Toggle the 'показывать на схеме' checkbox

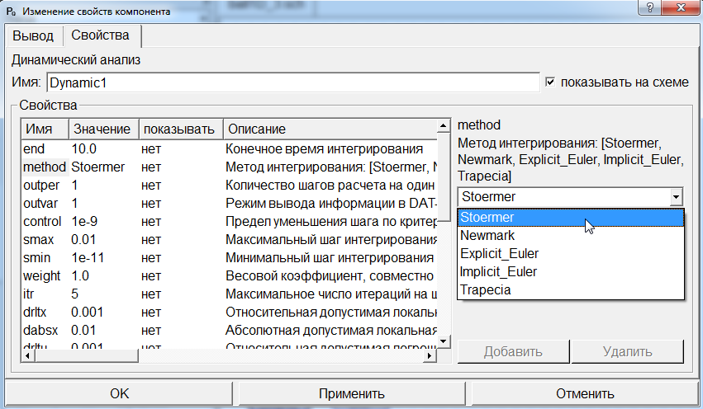click(551, 82)
